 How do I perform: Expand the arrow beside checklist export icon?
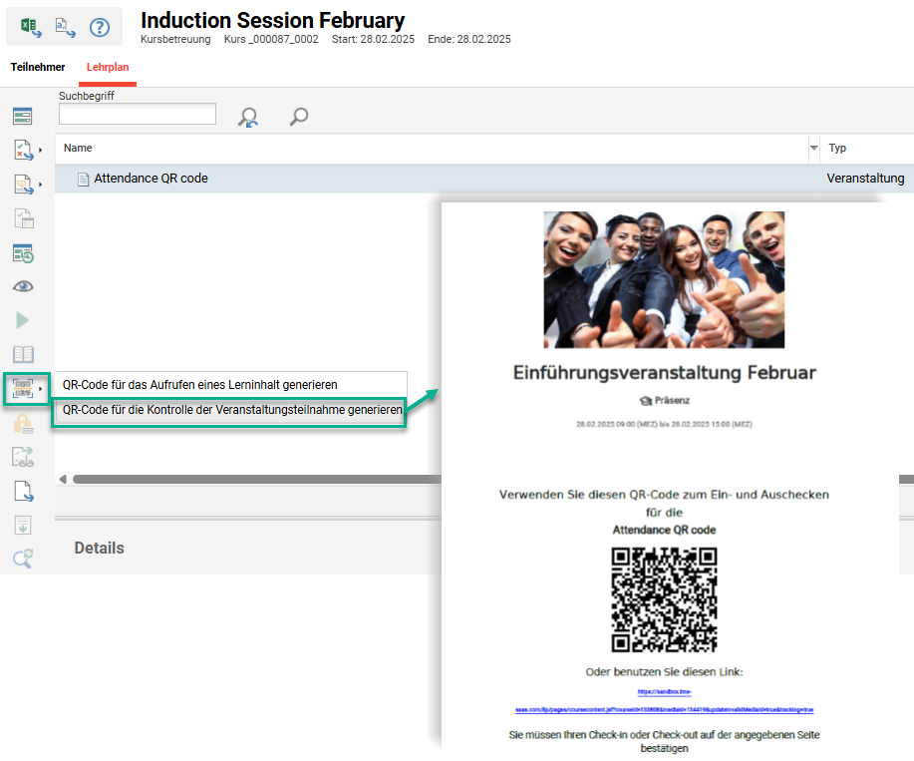point(40,151)
